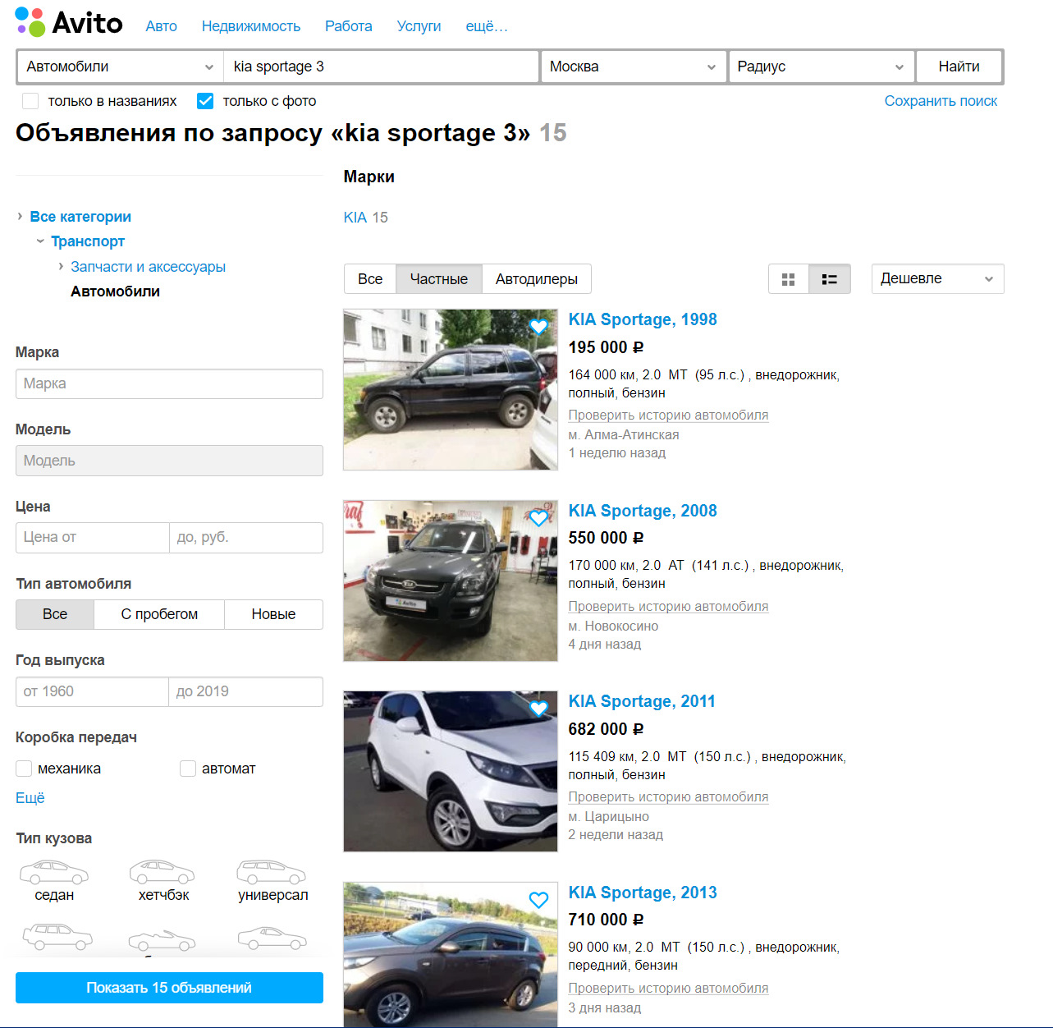Open the black 1998 Sportage photo
1053x1028 pixels.
pyautogui.click(x=451, y=389)
